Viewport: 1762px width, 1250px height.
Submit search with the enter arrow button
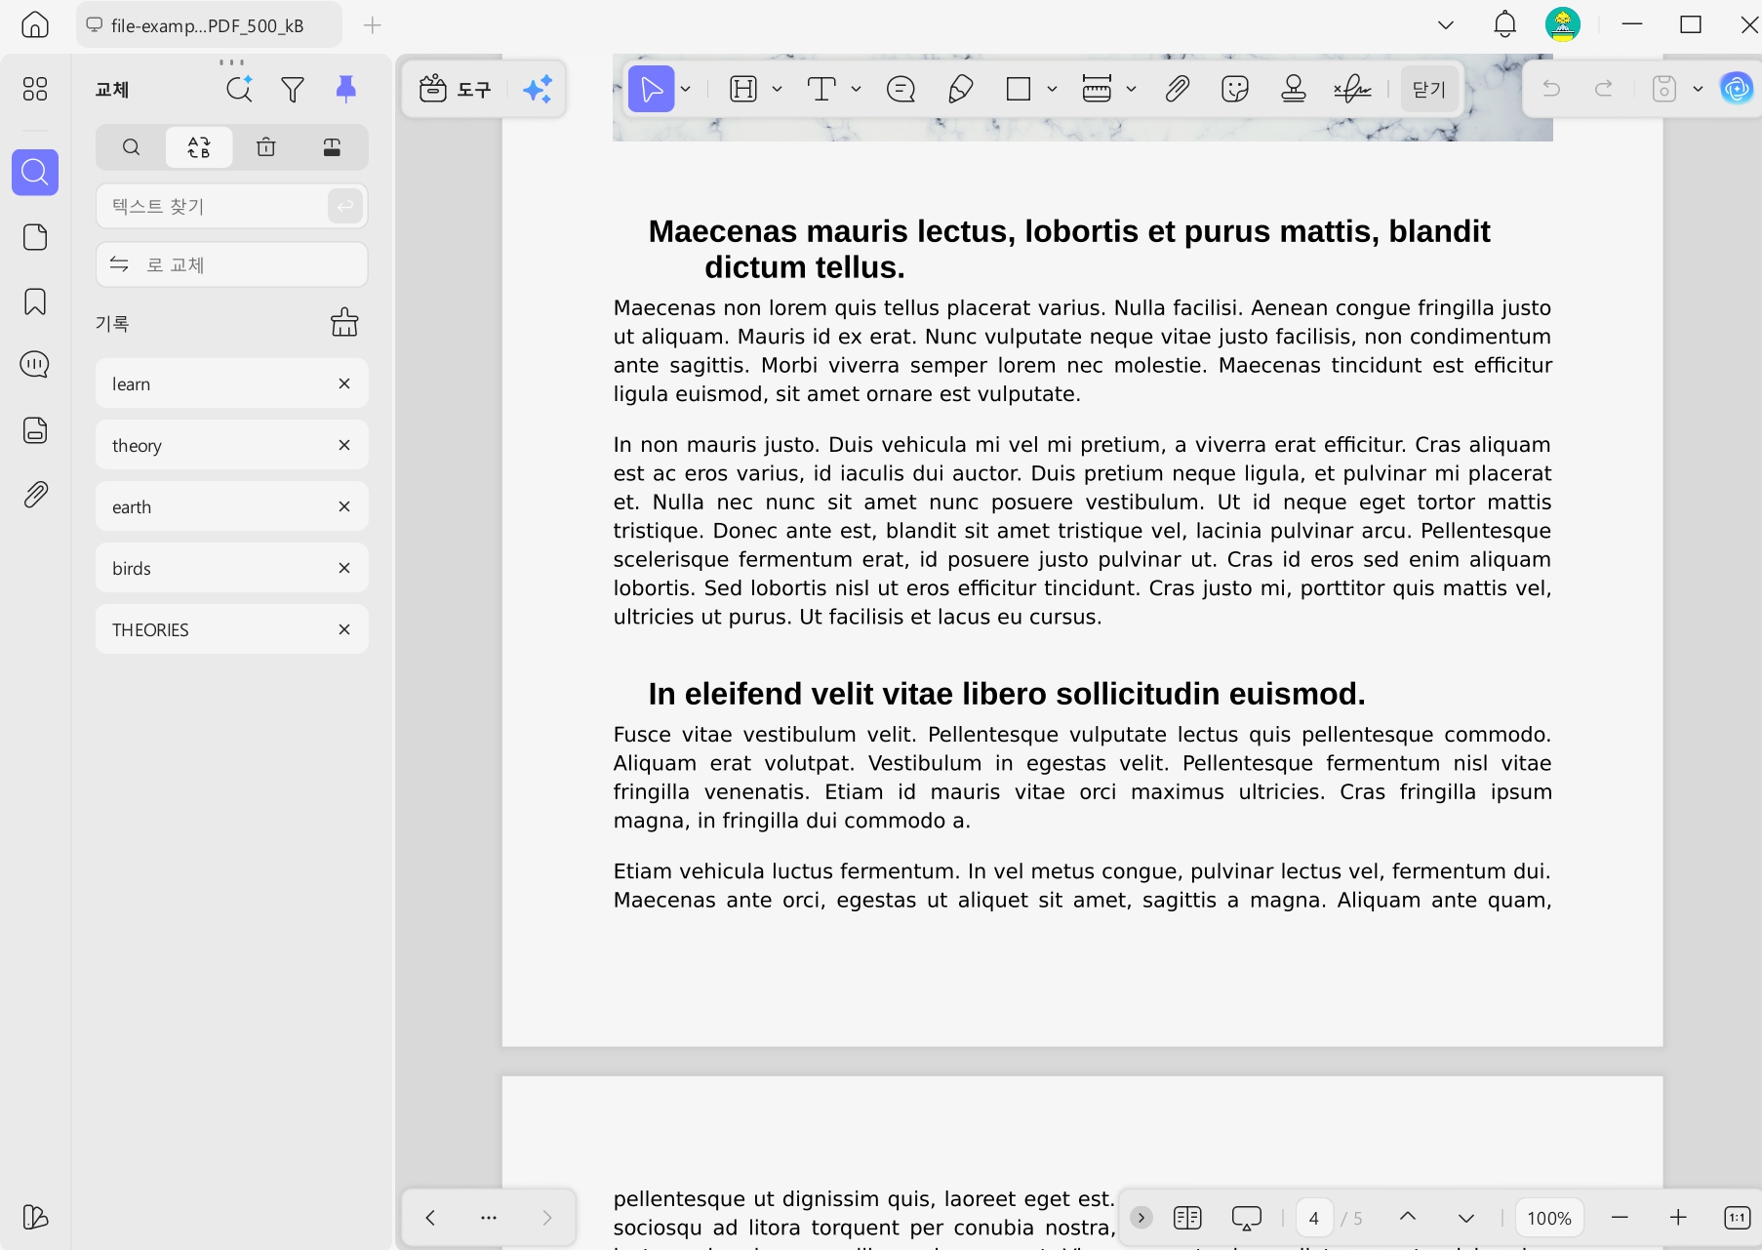345,206
